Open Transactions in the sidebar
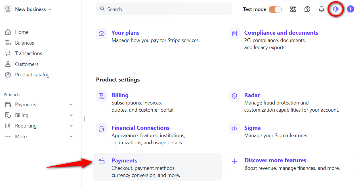 pyautogui.click(x=28, y=53)
